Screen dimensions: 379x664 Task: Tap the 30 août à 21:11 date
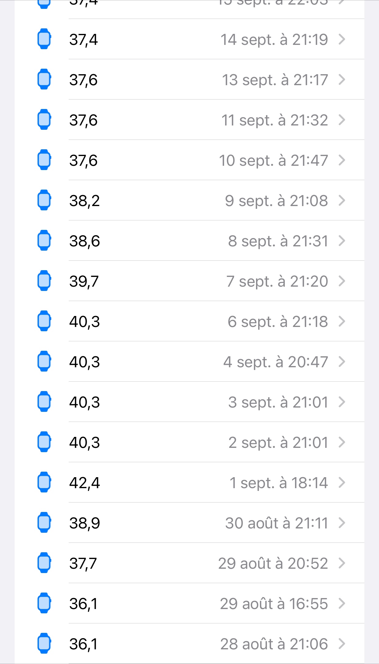coord(276,523)
